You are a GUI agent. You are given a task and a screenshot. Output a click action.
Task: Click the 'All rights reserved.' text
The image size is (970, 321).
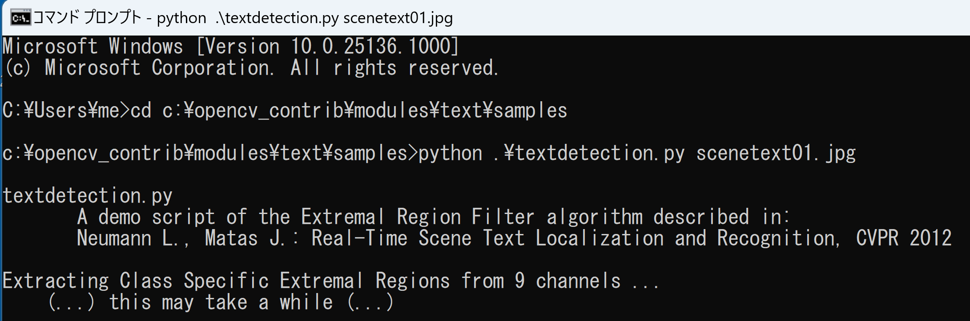[394, 68]
